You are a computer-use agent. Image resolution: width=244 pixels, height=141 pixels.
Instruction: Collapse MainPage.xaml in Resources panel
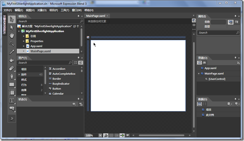click(x=199, y=74)
